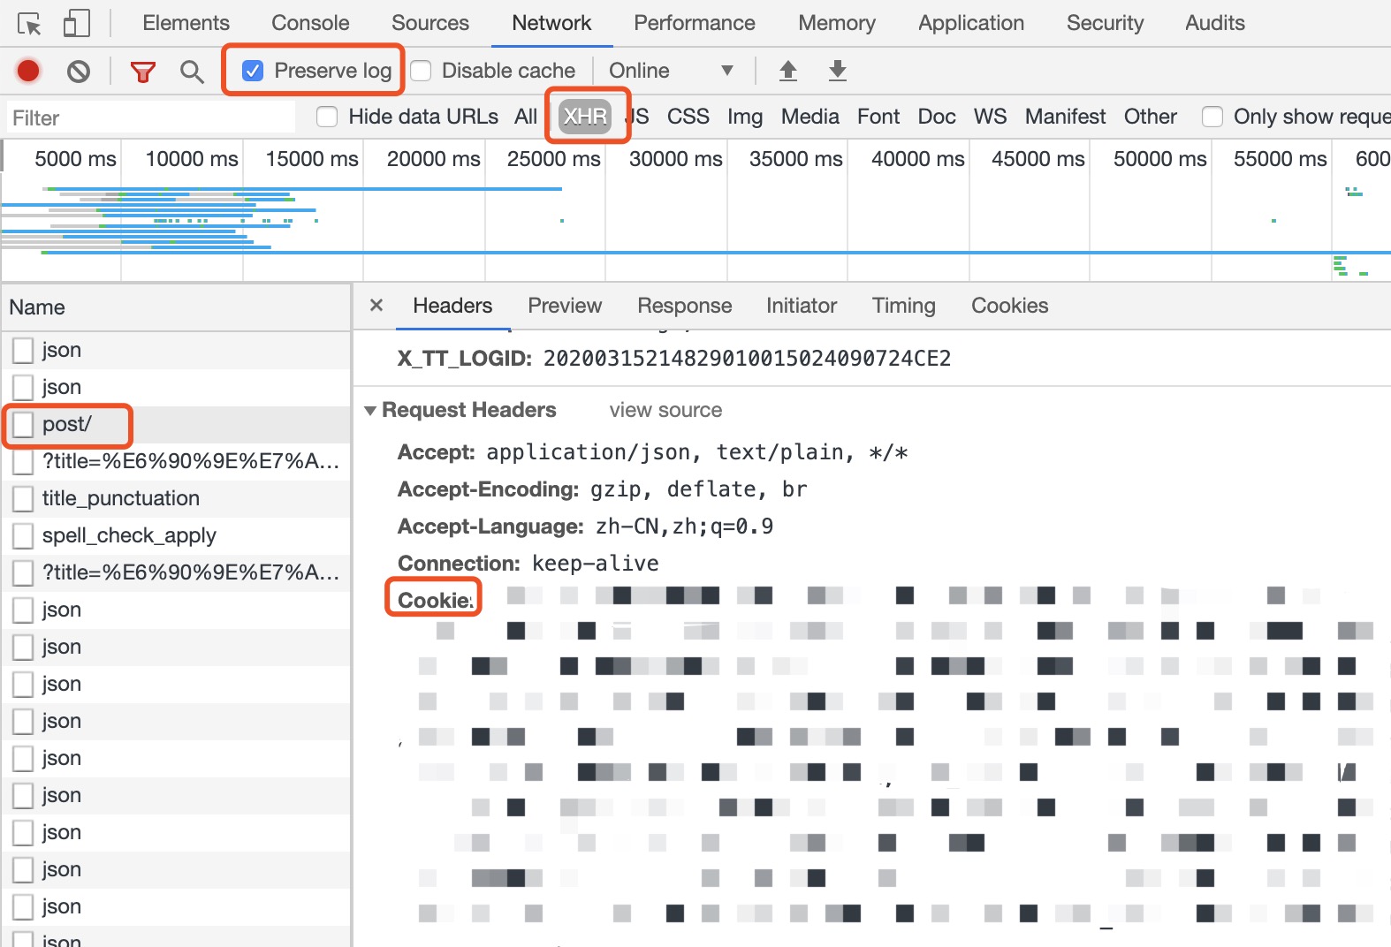Toggle the filter funnel icon
Screen dimensions: 1391x947
tap(142, 71)
